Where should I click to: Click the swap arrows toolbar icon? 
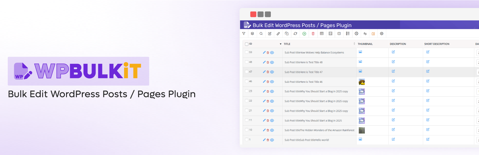click(365, 33)
